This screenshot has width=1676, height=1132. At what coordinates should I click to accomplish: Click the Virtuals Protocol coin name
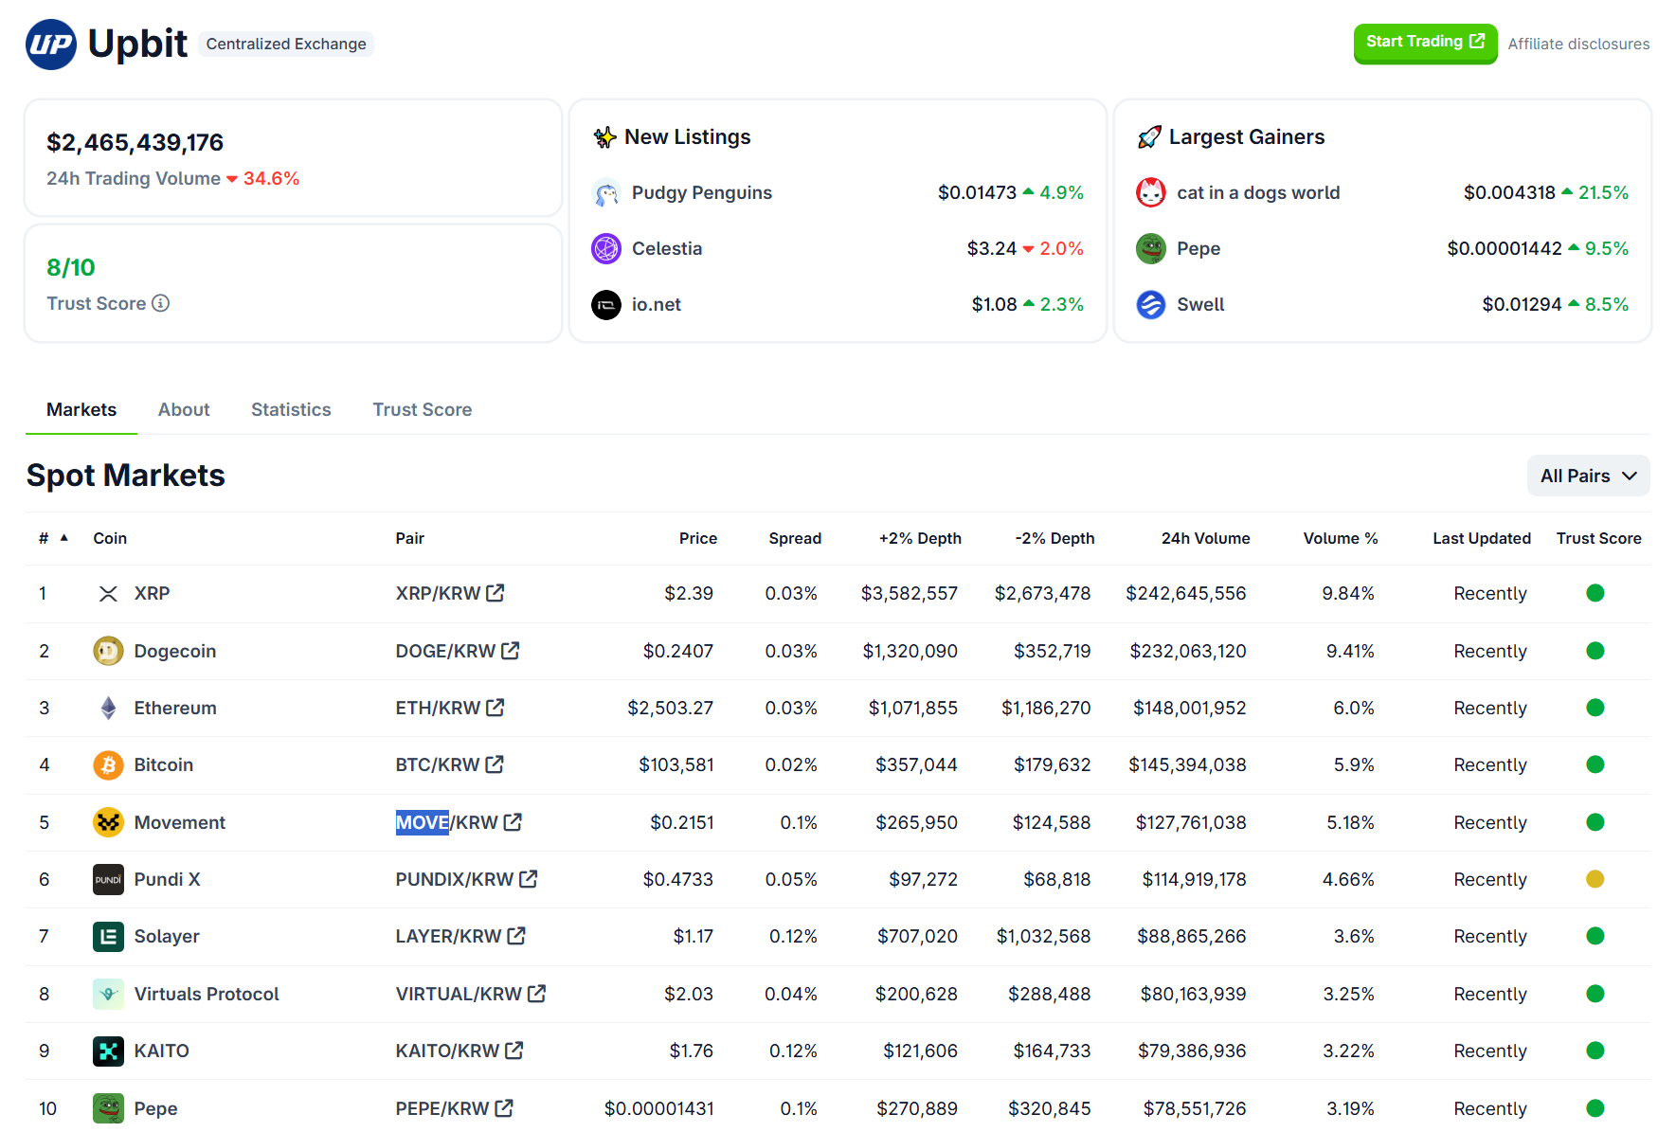[x=207, y=995]
